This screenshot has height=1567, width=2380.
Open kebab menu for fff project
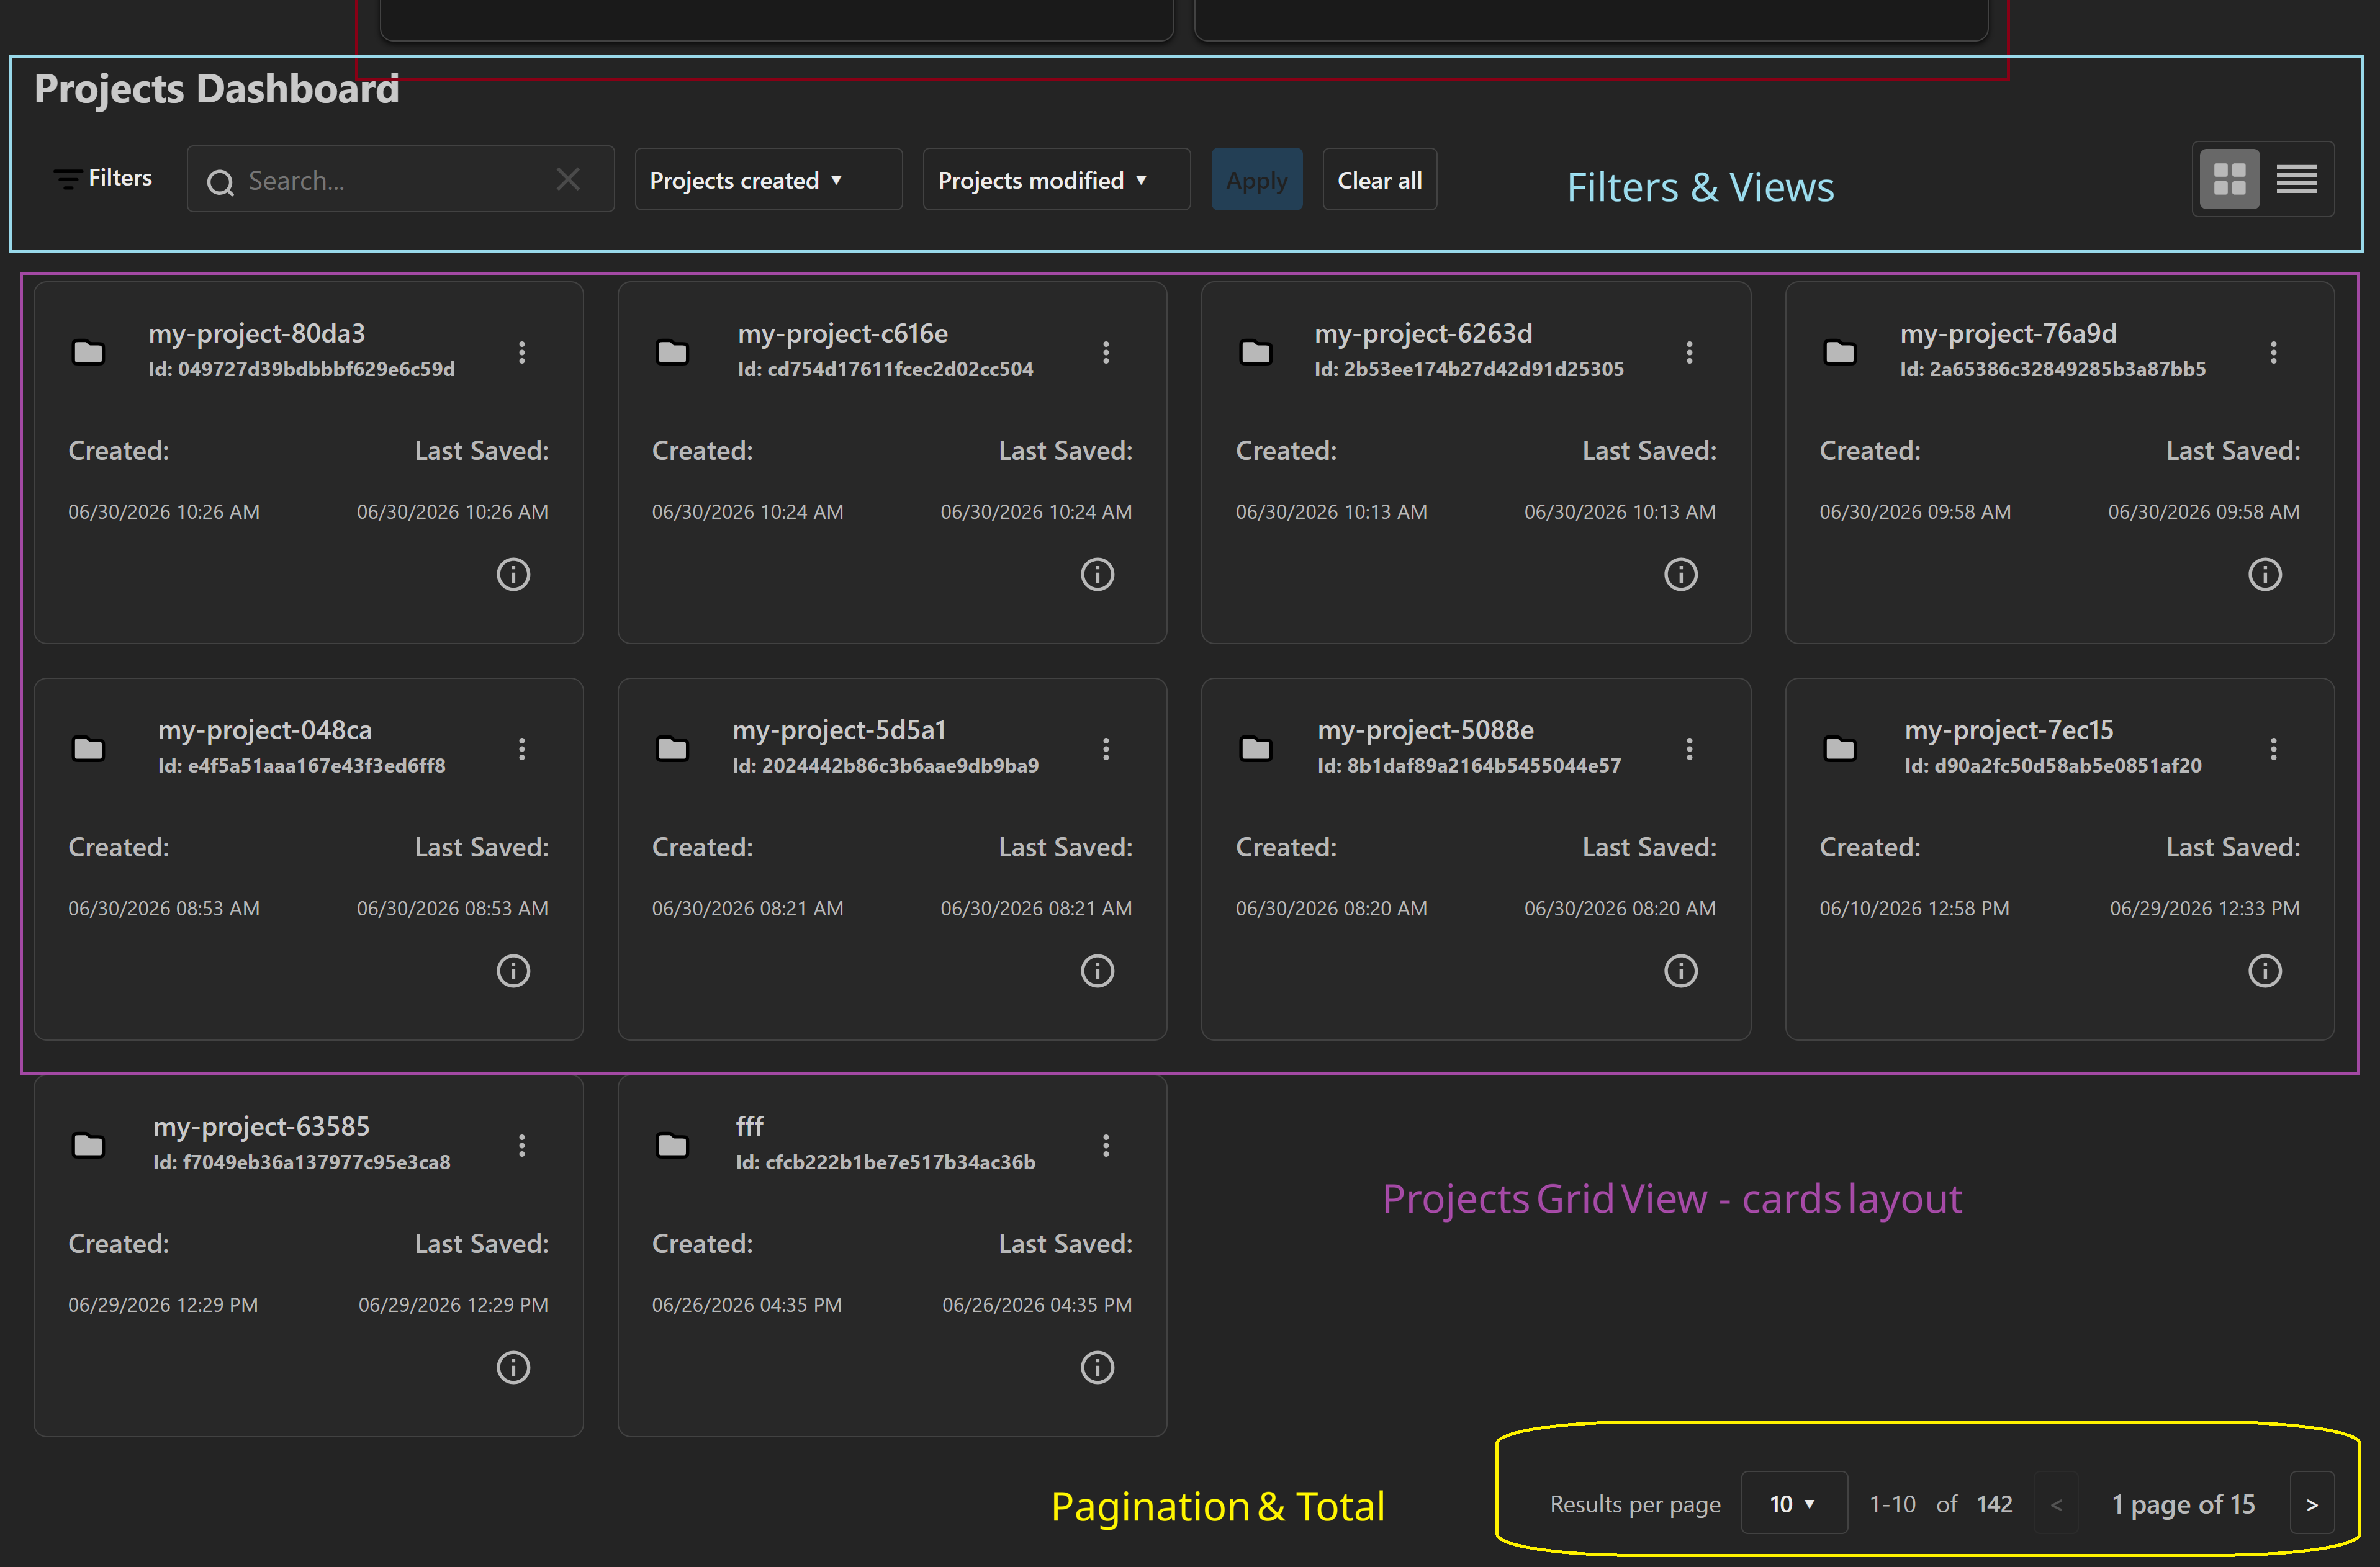[x=1106, y=1145]
